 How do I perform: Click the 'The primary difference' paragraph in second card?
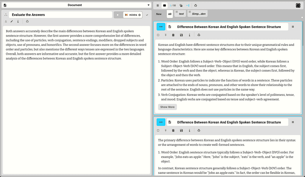click(227, 142)
